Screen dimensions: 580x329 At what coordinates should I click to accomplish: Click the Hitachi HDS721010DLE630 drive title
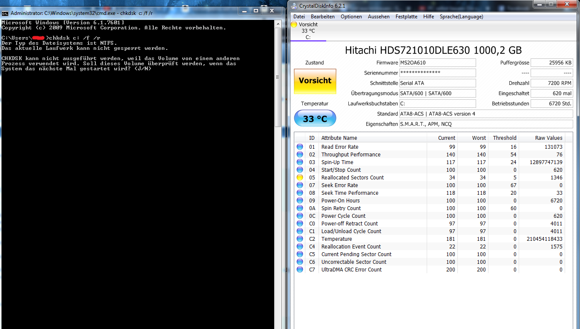point(433,50)
